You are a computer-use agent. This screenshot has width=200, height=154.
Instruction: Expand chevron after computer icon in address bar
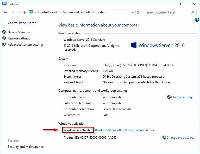pyautogui.click(x=35, y=12)
